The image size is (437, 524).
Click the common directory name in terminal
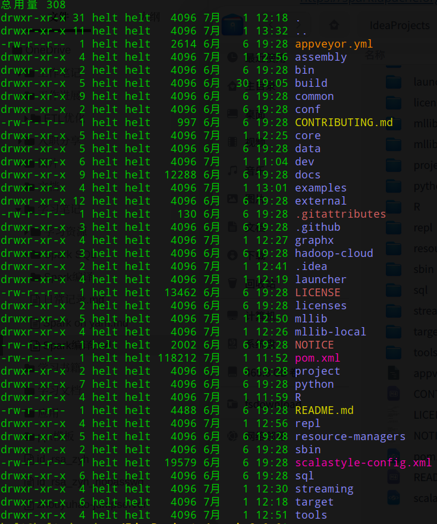(x=315, y=96)
